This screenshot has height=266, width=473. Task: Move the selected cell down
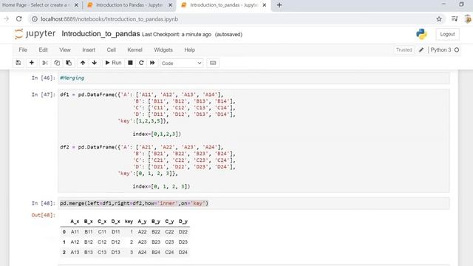tap(95, 63)
